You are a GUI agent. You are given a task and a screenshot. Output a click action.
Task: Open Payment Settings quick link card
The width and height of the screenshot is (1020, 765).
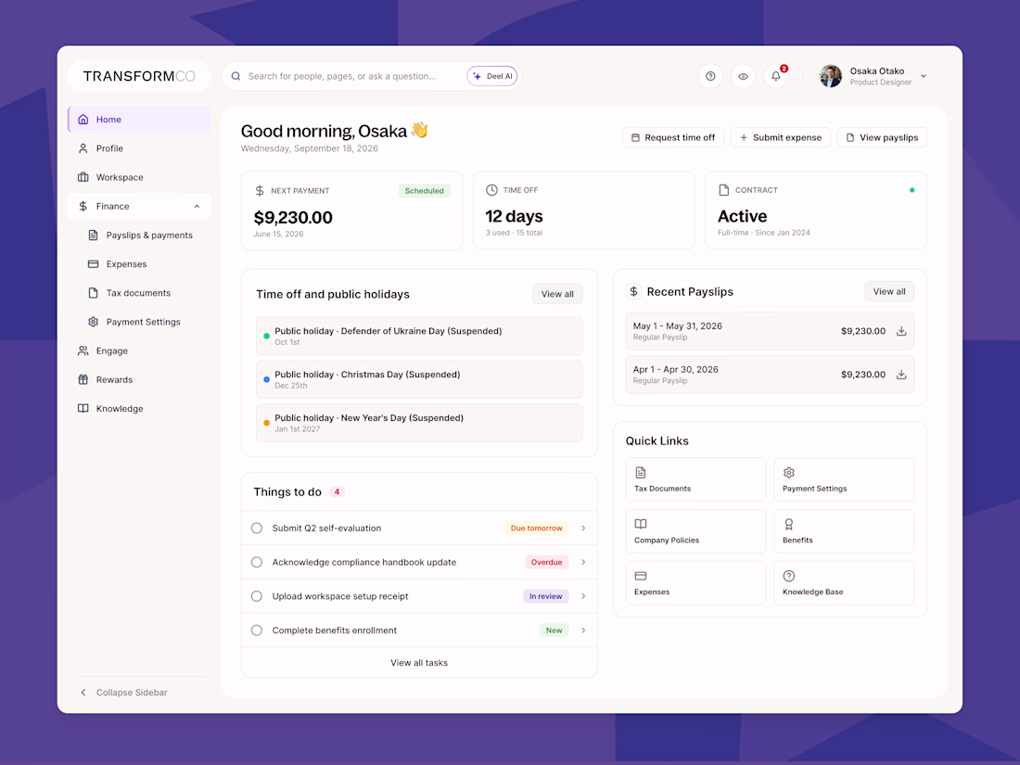844,479
